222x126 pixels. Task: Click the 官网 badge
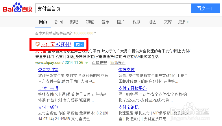click(79, 45)
